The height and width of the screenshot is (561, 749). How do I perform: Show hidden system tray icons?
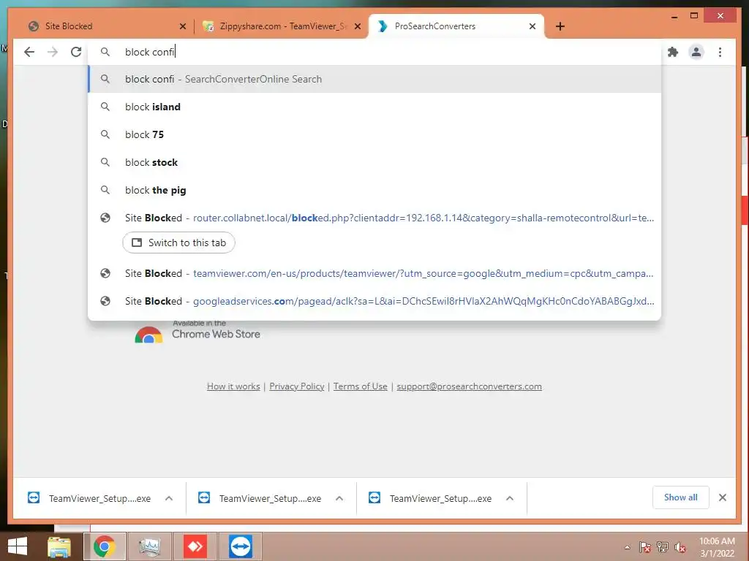[627, 547]
